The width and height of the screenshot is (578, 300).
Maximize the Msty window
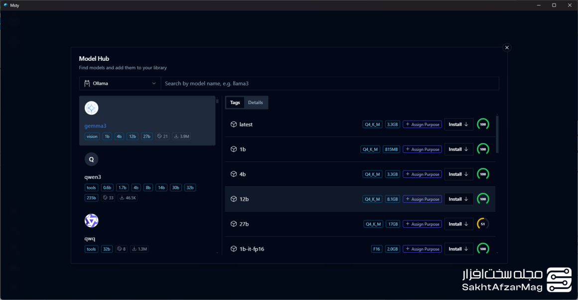[x=554, y=5]
